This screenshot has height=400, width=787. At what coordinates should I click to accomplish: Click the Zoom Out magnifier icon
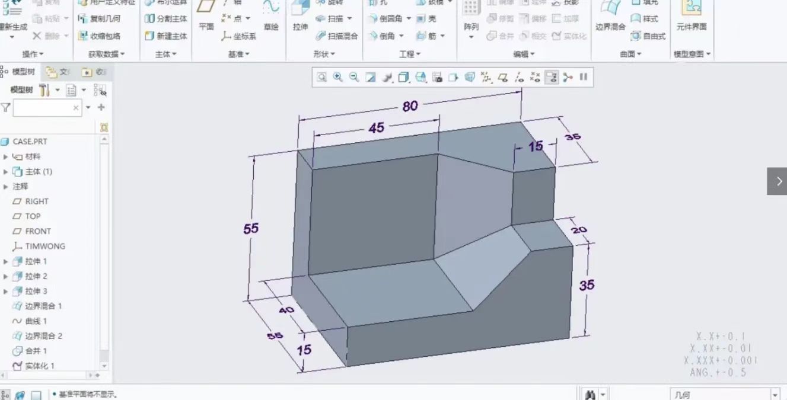click(x=354, y=77)
